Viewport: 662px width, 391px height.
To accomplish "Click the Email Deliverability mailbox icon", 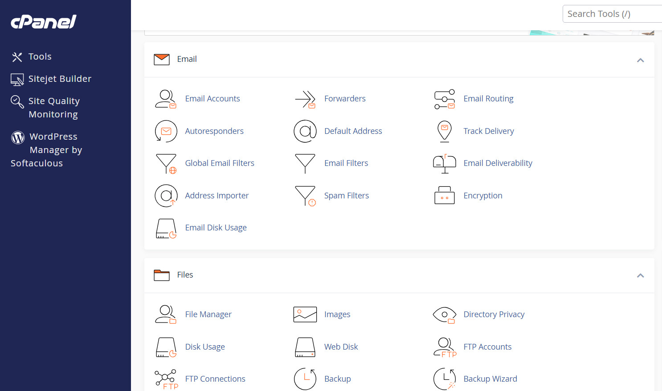I will pos(444,164).
